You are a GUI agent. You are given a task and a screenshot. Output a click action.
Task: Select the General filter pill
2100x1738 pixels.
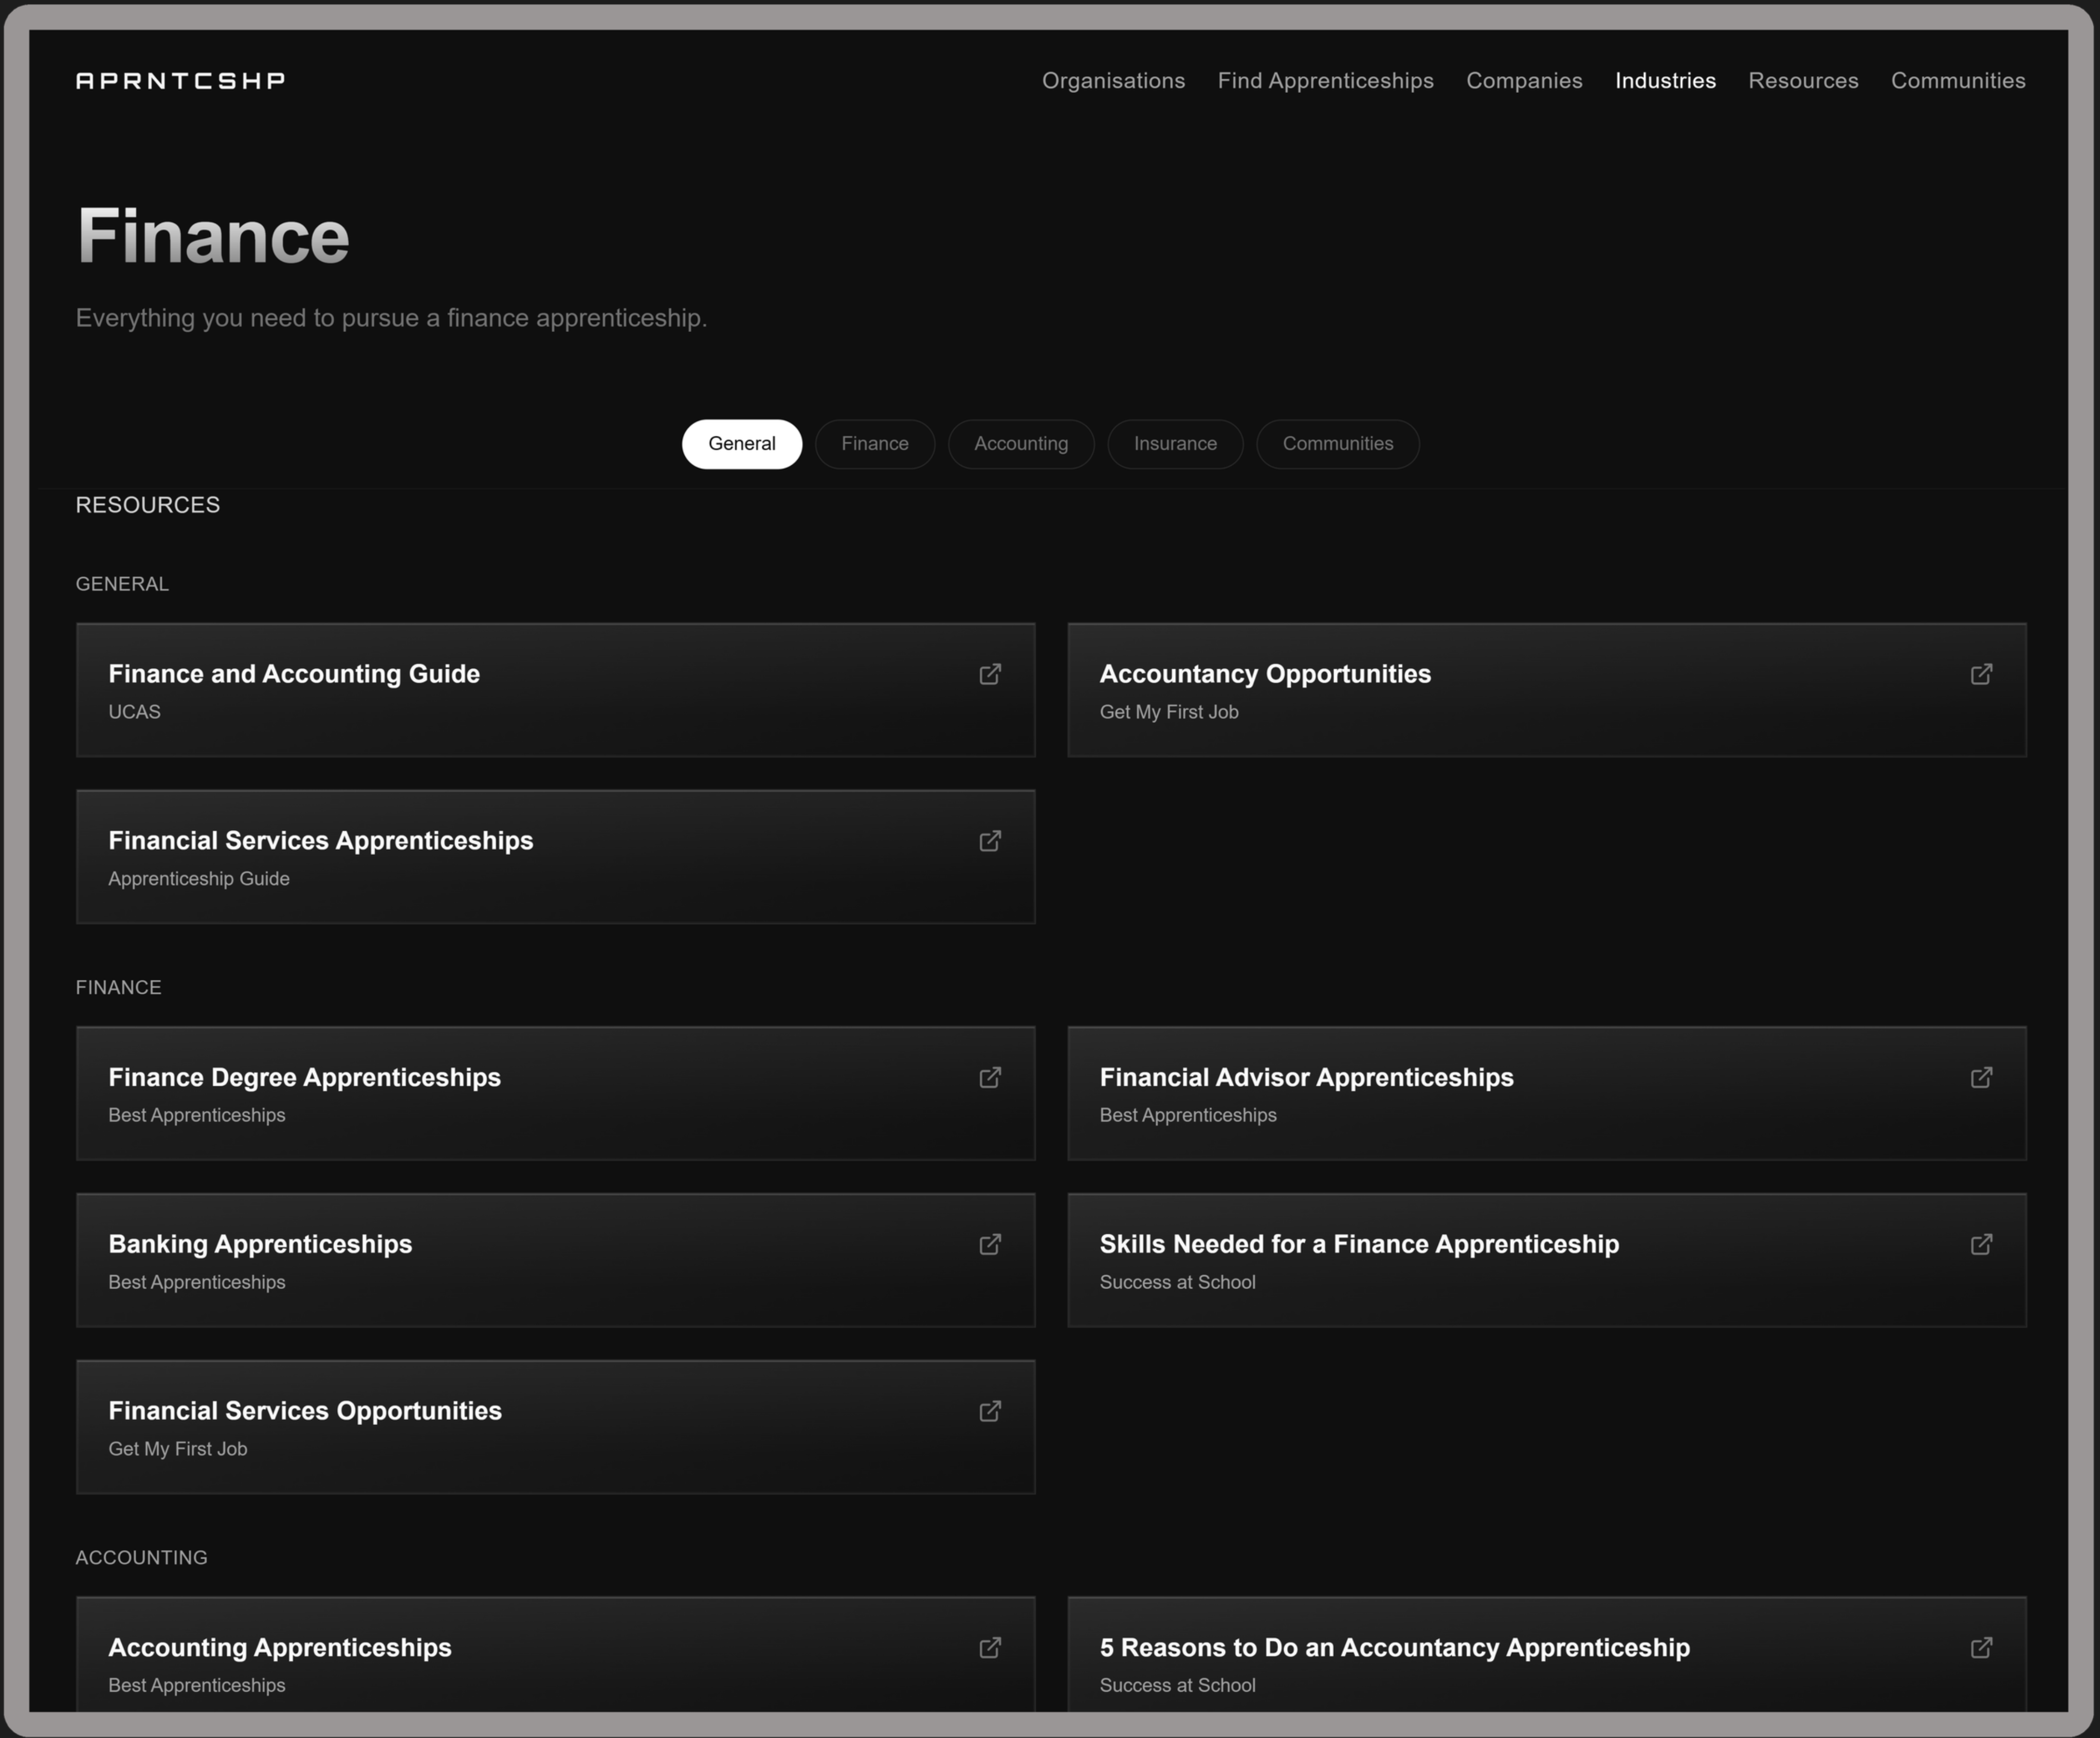pos(741,444)
